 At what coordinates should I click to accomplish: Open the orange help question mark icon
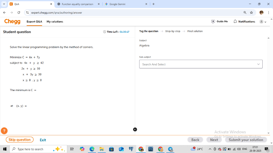point(4,131)
